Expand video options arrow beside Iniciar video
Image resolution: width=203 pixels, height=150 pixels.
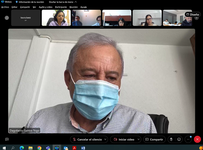(x=138, y=139)
